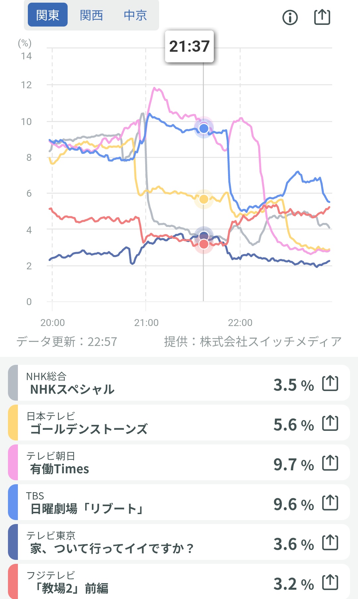358x599 pixels.
Task: Click the blue TBS data point on chart
Action: click(x=204, y=128)
